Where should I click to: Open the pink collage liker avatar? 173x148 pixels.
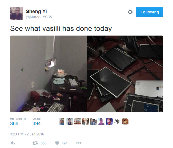(78, 121)
